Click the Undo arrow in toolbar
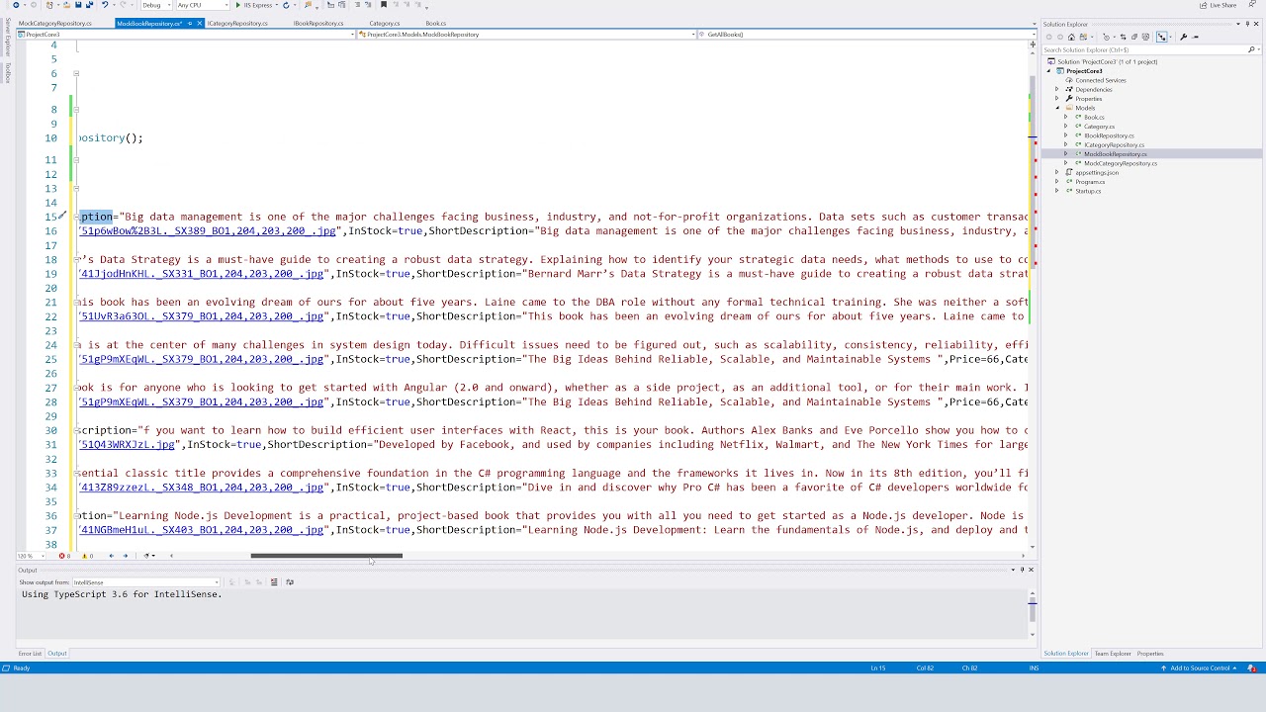 pos(105,5)
